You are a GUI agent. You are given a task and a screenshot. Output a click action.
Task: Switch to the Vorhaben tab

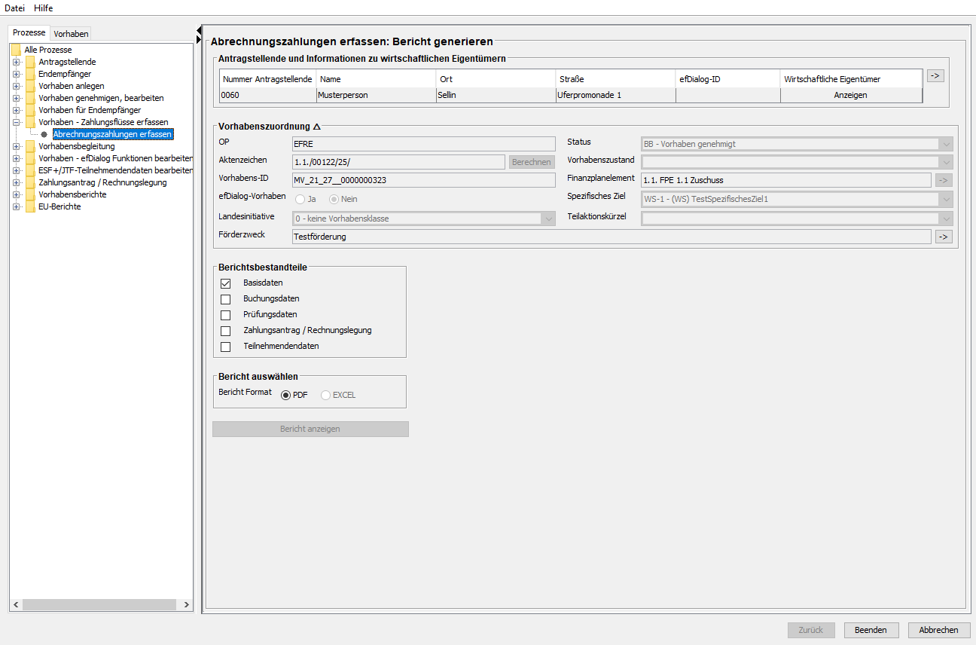71,33
